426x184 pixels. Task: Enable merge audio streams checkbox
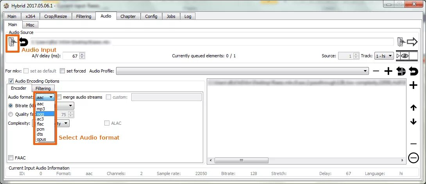(x=59, y=97)
